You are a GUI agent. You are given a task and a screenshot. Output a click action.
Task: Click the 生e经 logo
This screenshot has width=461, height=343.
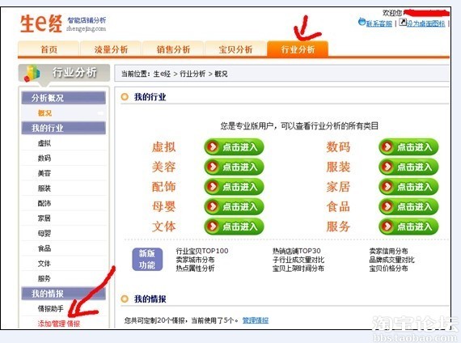(41, 23)
